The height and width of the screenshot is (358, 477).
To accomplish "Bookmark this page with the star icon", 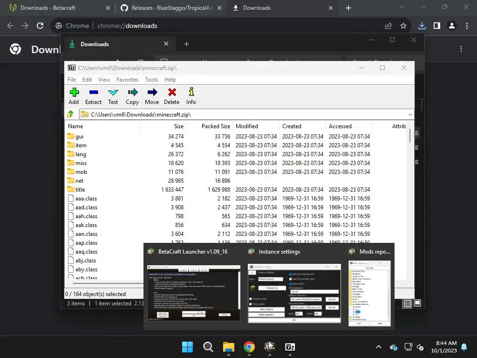I will (x=403, y=26).
